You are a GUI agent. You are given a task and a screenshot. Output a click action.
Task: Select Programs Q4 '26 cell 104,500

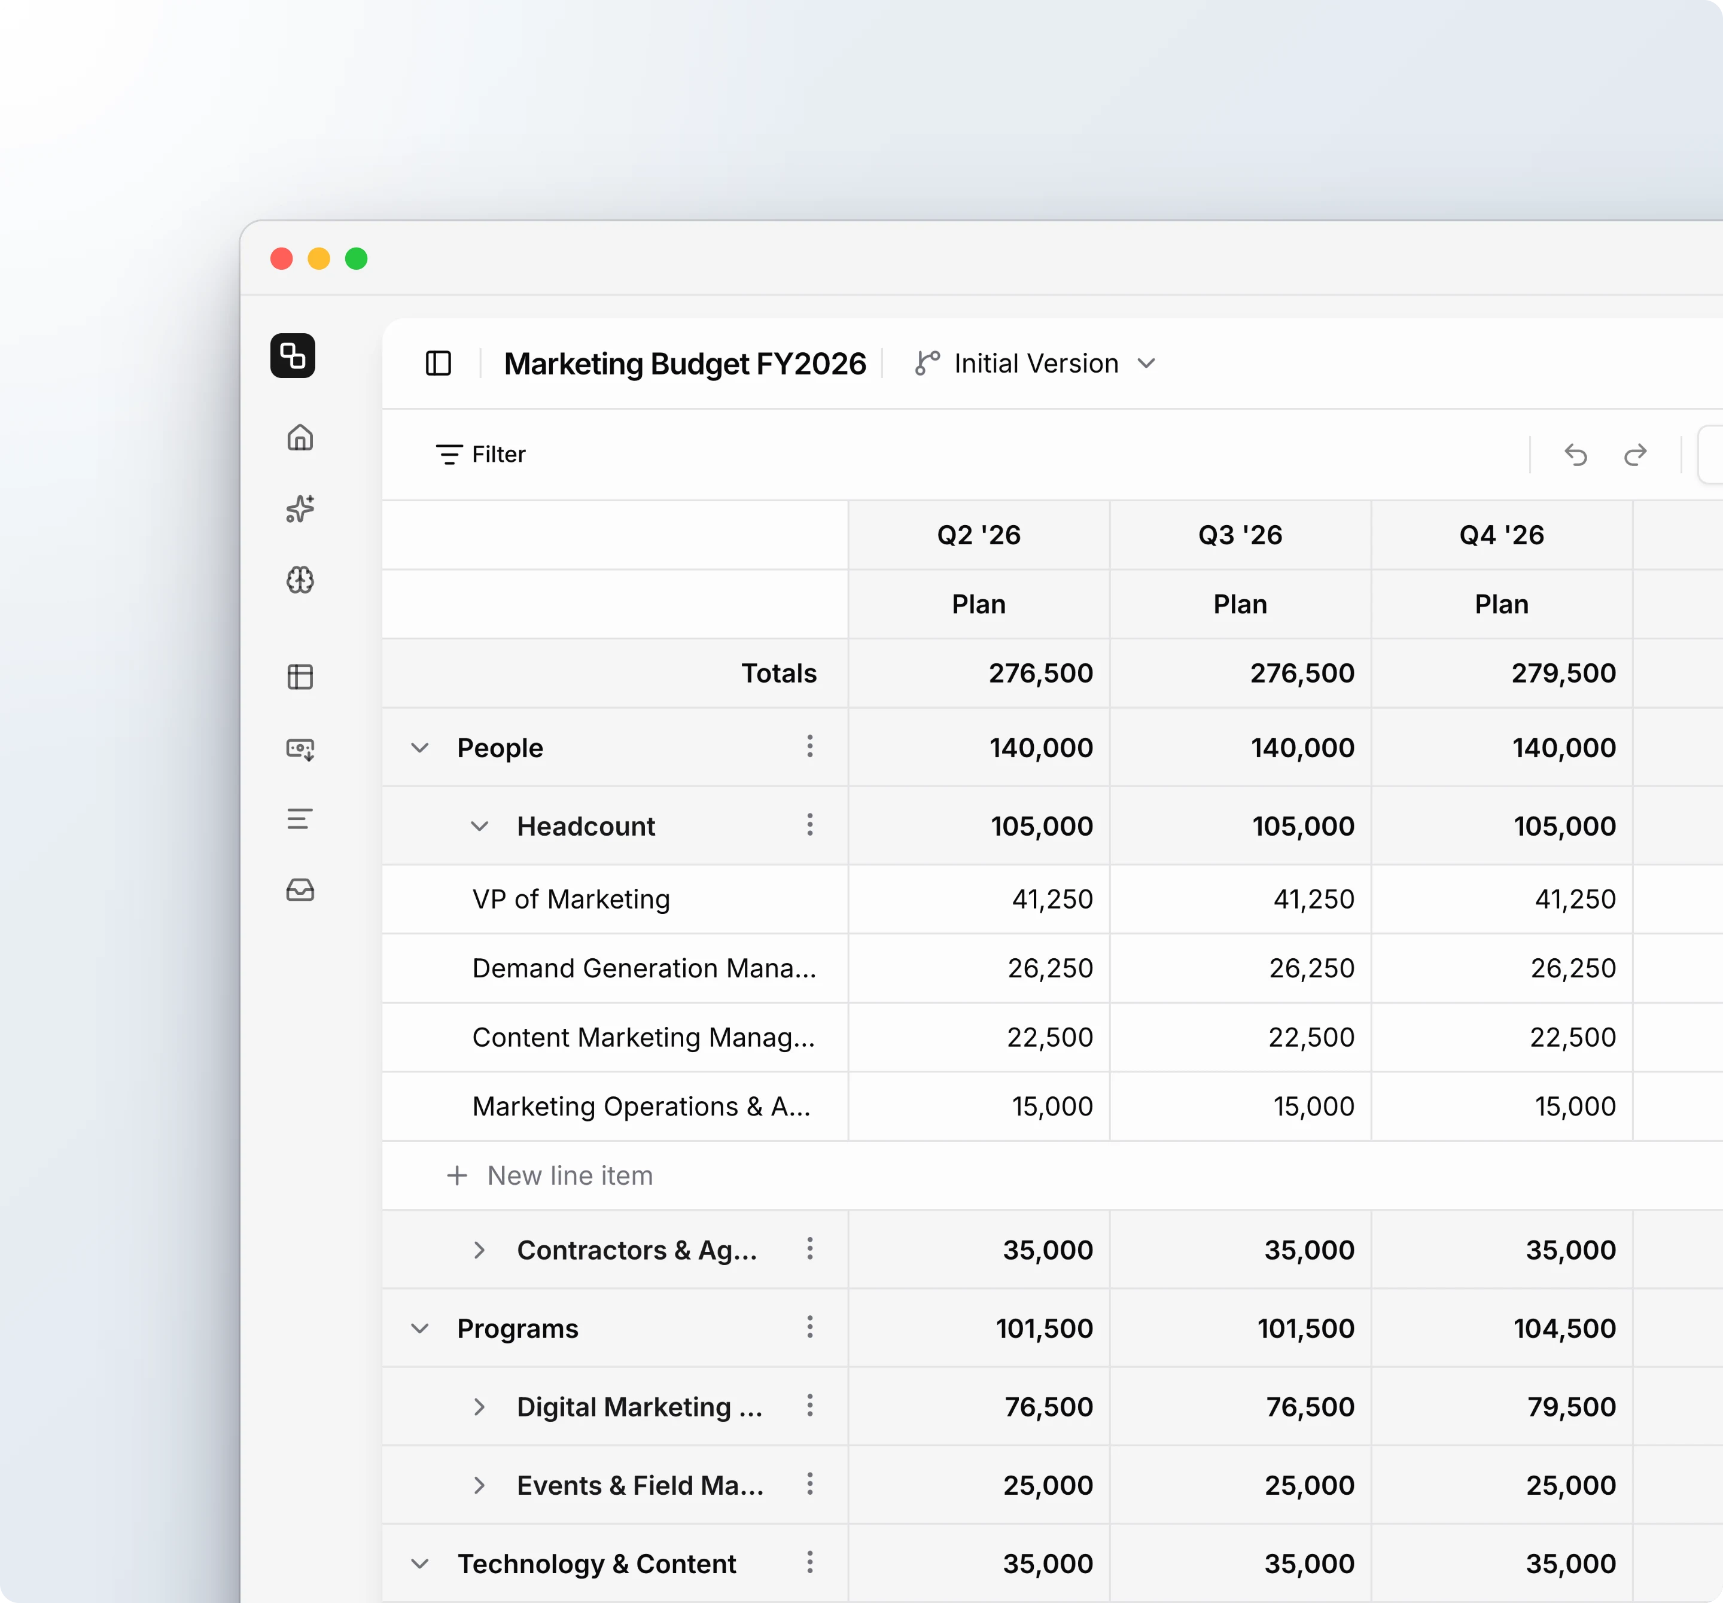(x=1501, y=1328)
